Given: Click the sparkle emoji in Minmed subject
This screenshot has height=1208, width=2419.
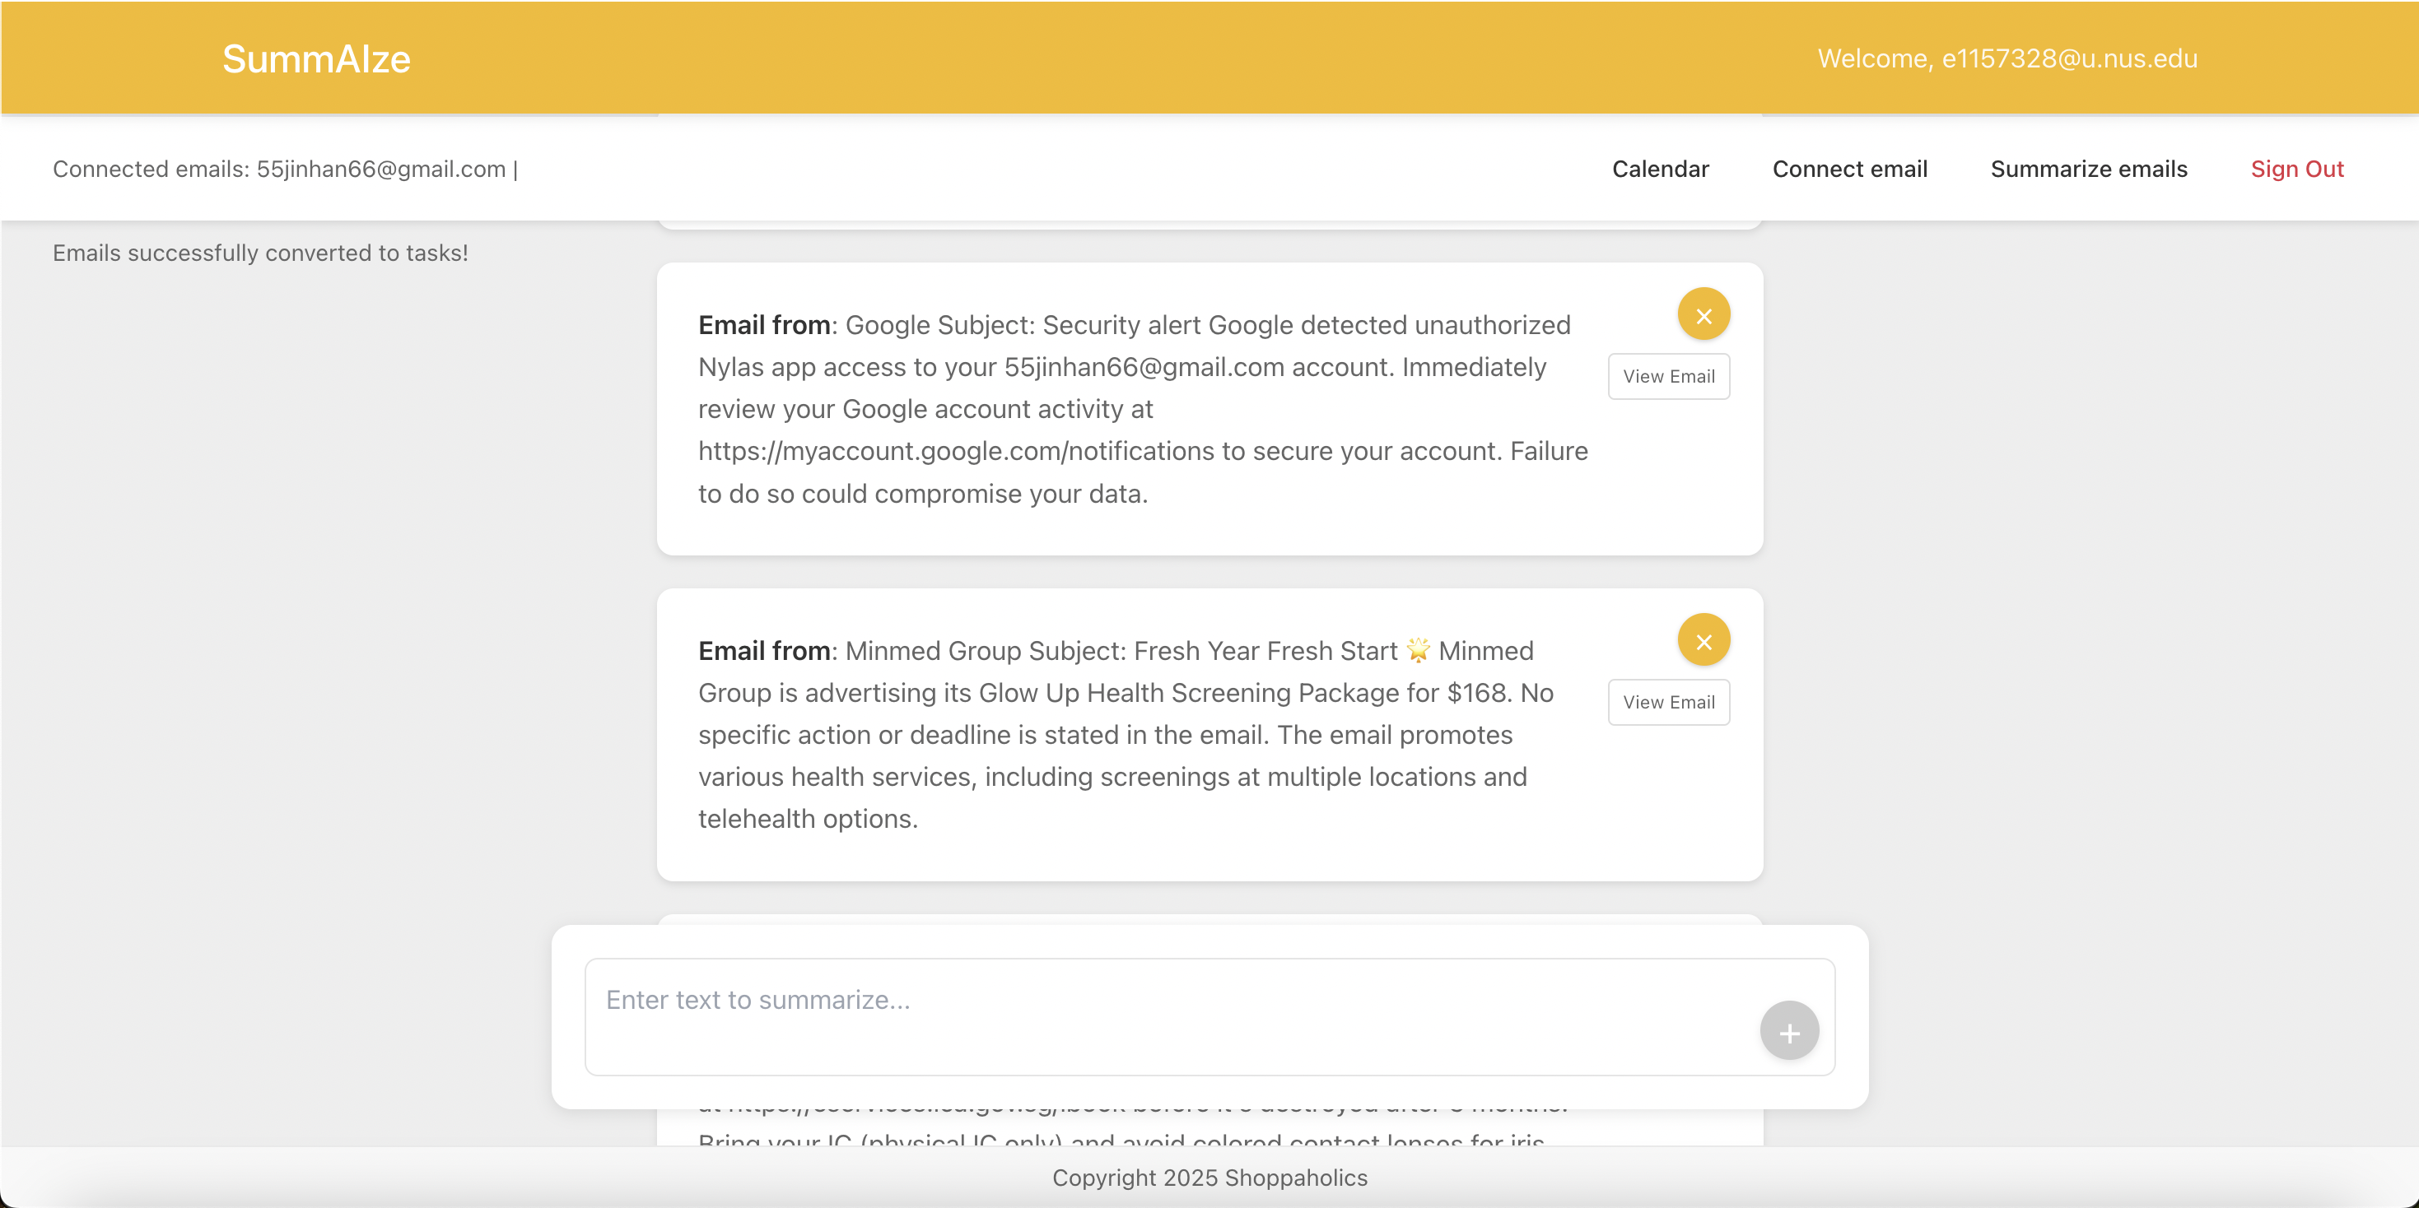Looking at the screenshot, I should [1417, 650].
